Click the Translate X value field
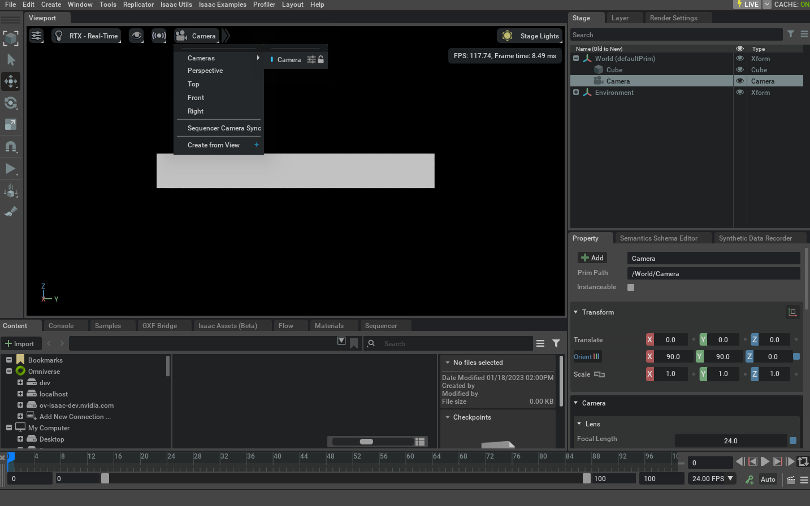 [x=671, y=340]
